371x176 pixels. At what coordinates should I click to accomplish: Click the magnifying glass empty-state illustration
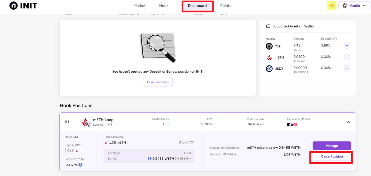pos(158,47)
